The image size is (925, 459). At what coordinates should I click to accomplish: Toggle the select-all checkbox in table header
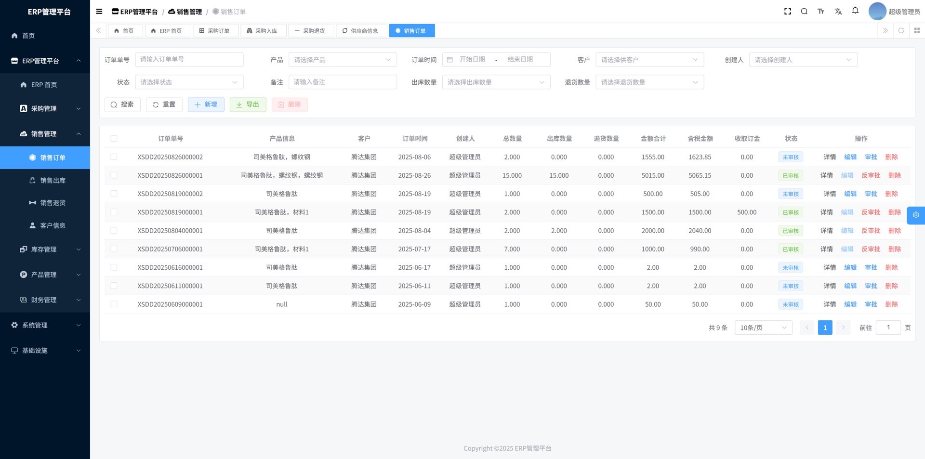[x=114, y=139]
